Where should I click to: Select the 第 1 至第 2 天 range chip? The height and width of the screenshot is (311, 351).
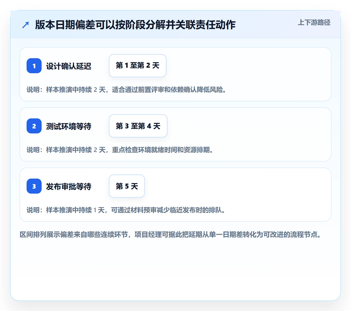(138, 66)
